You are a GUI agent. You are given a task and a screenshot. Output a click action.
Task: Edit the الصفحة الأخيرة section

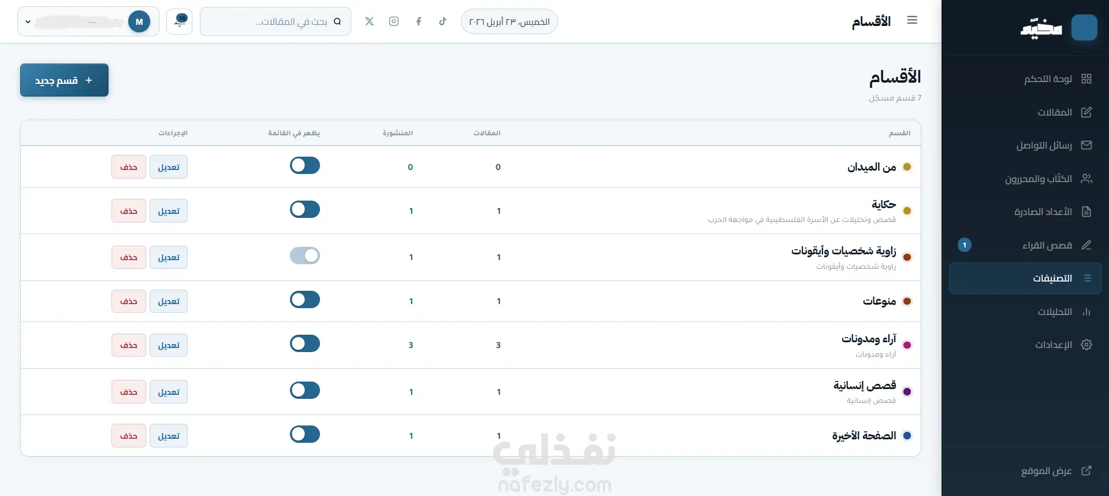pyautogui.click(x=169, y=436)
